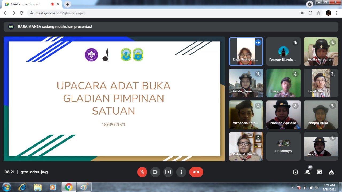Show hidden system tray icons
The image size is (342, 192).
(292, 187)
